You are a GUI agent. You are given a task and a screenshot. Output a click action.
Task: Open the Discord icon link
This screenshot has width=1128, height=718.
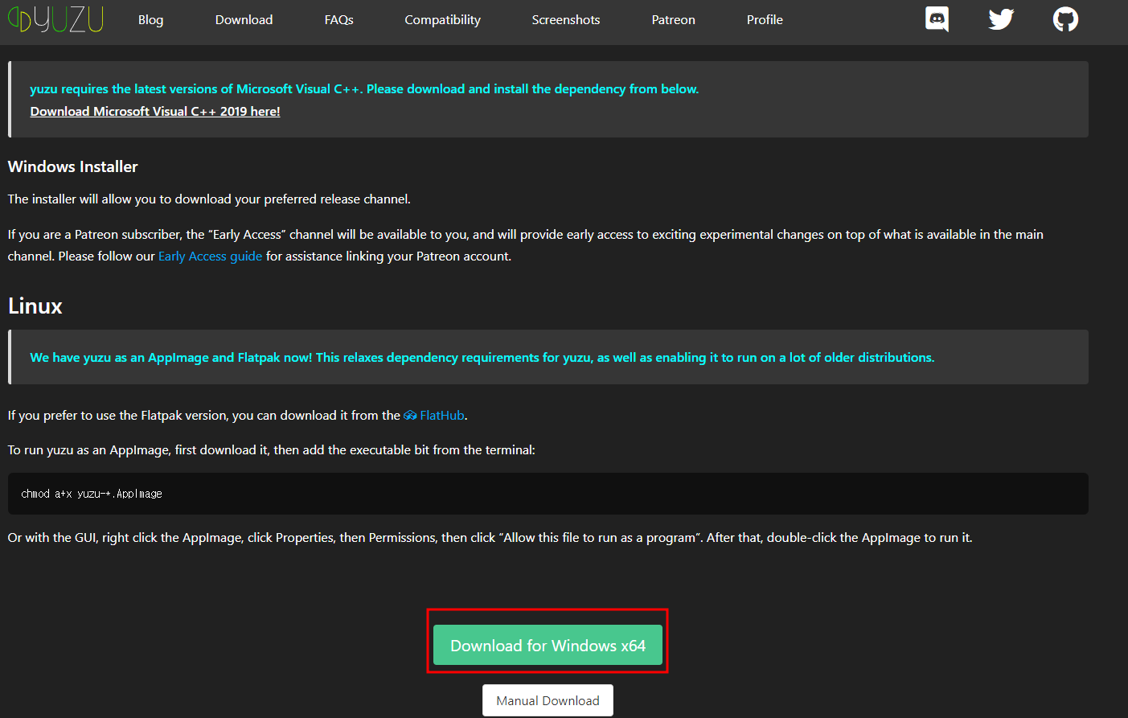pos(937,19)
